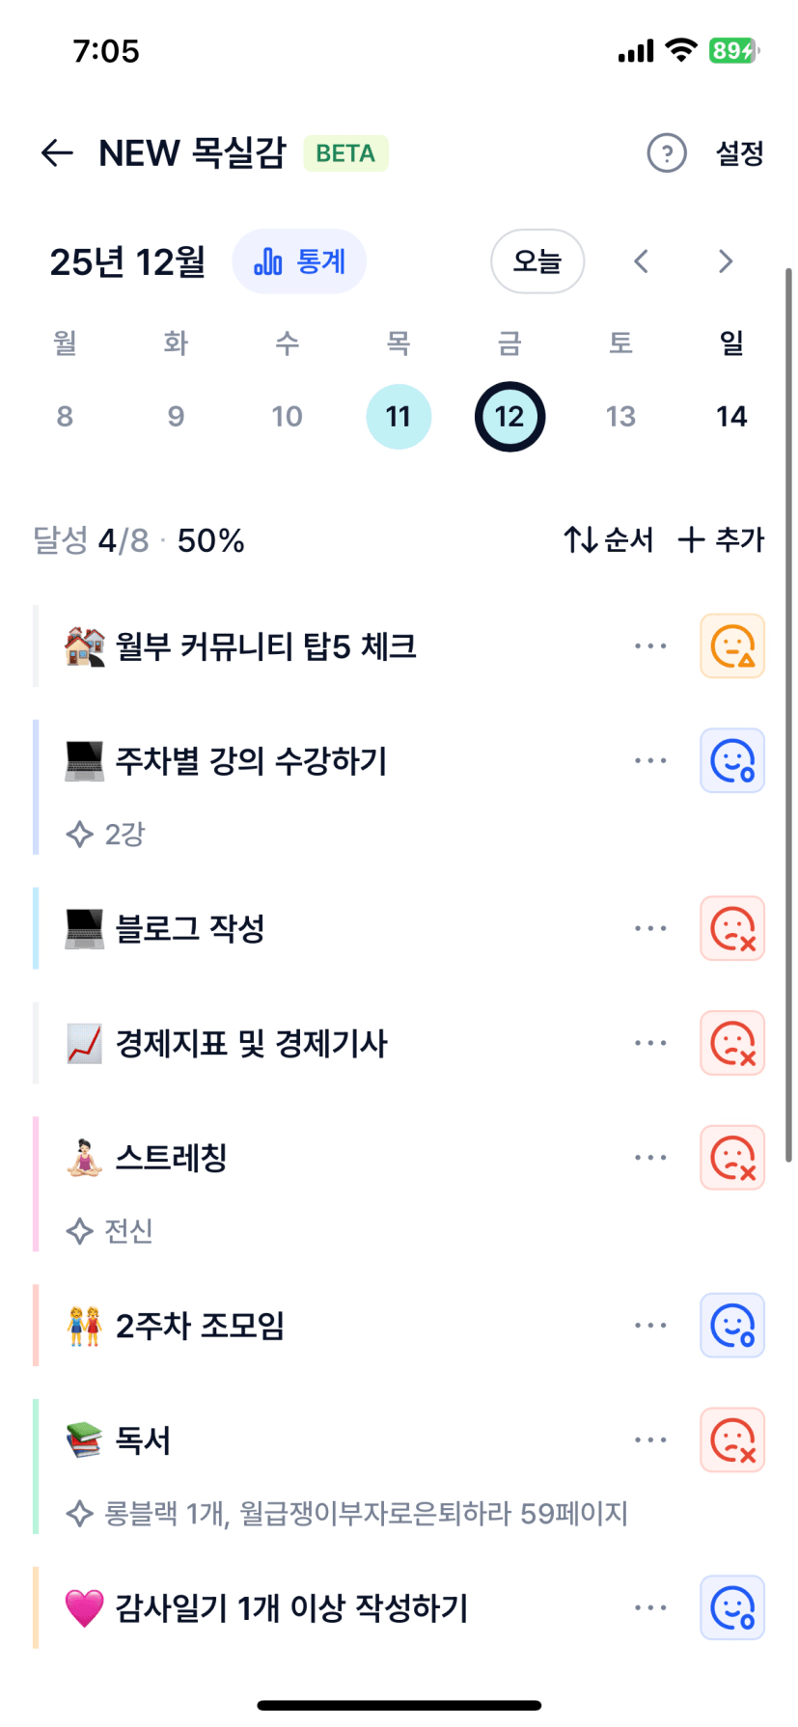The image size is (798, 1727).
Task: Select date 14 Sunday in week row
Action: 731,417
